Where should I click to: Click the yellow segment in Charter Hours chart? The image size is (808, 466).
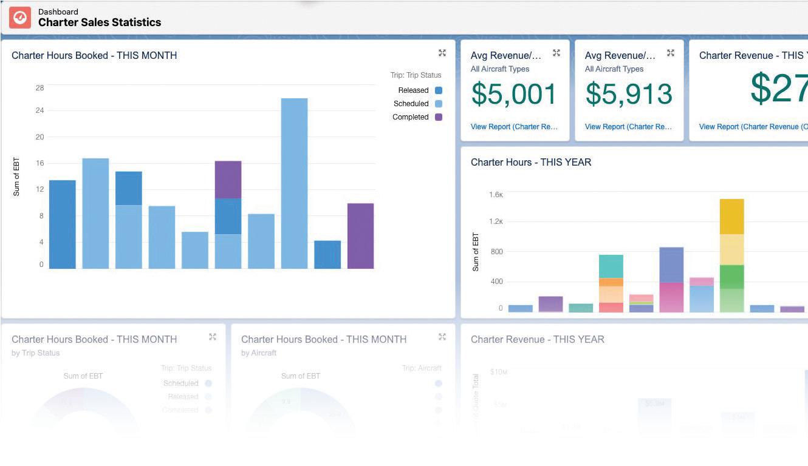pyautogui.click(x=731, y=217)
